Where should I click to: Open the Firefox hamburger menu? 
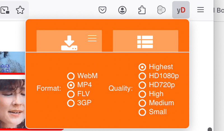point(200,10)
